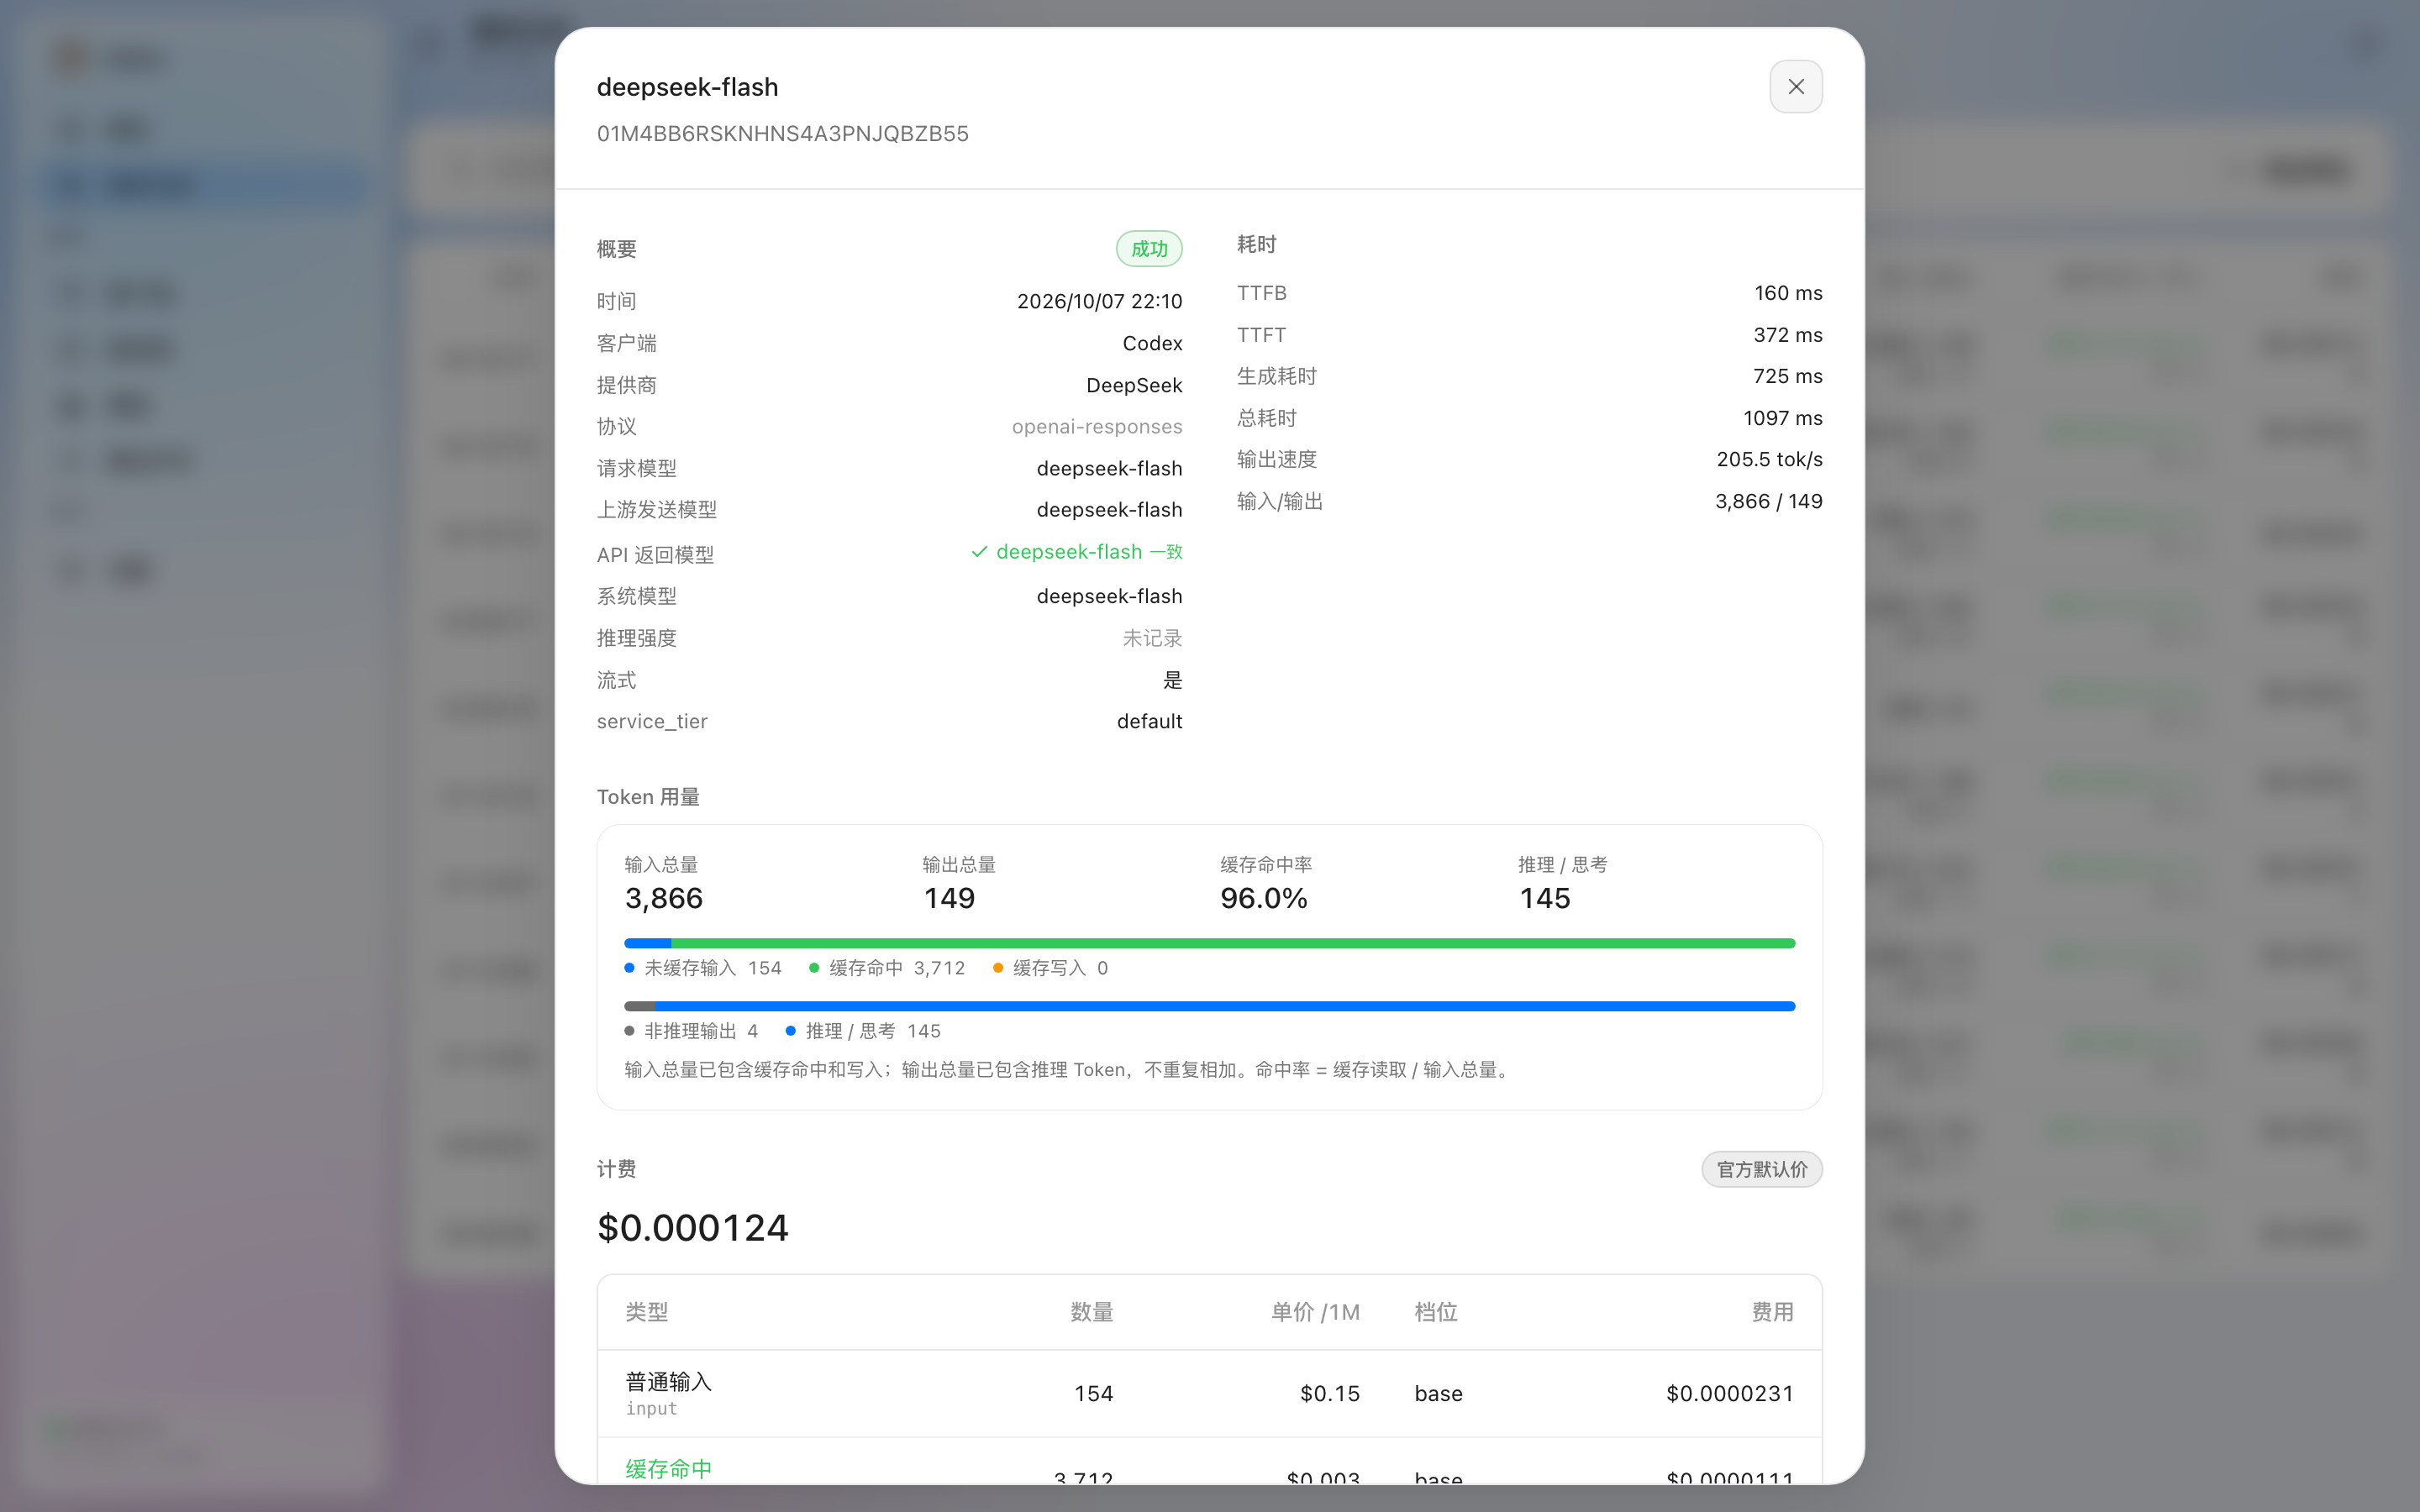The height and width of the screenshot is (1512, 2420).
Task: Click the 单价 /1M column header
Action: 1315,1312
